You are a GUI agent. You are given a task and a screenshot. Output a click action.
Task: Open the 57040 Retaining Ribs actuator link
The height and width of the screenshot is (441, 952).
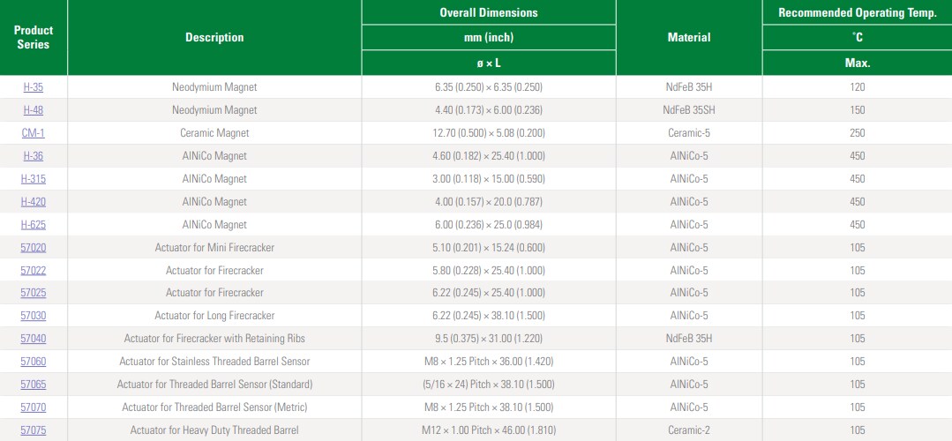click(33, 339)
